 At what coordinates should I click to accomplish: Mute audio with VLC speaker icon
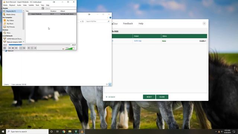(64, 49)
